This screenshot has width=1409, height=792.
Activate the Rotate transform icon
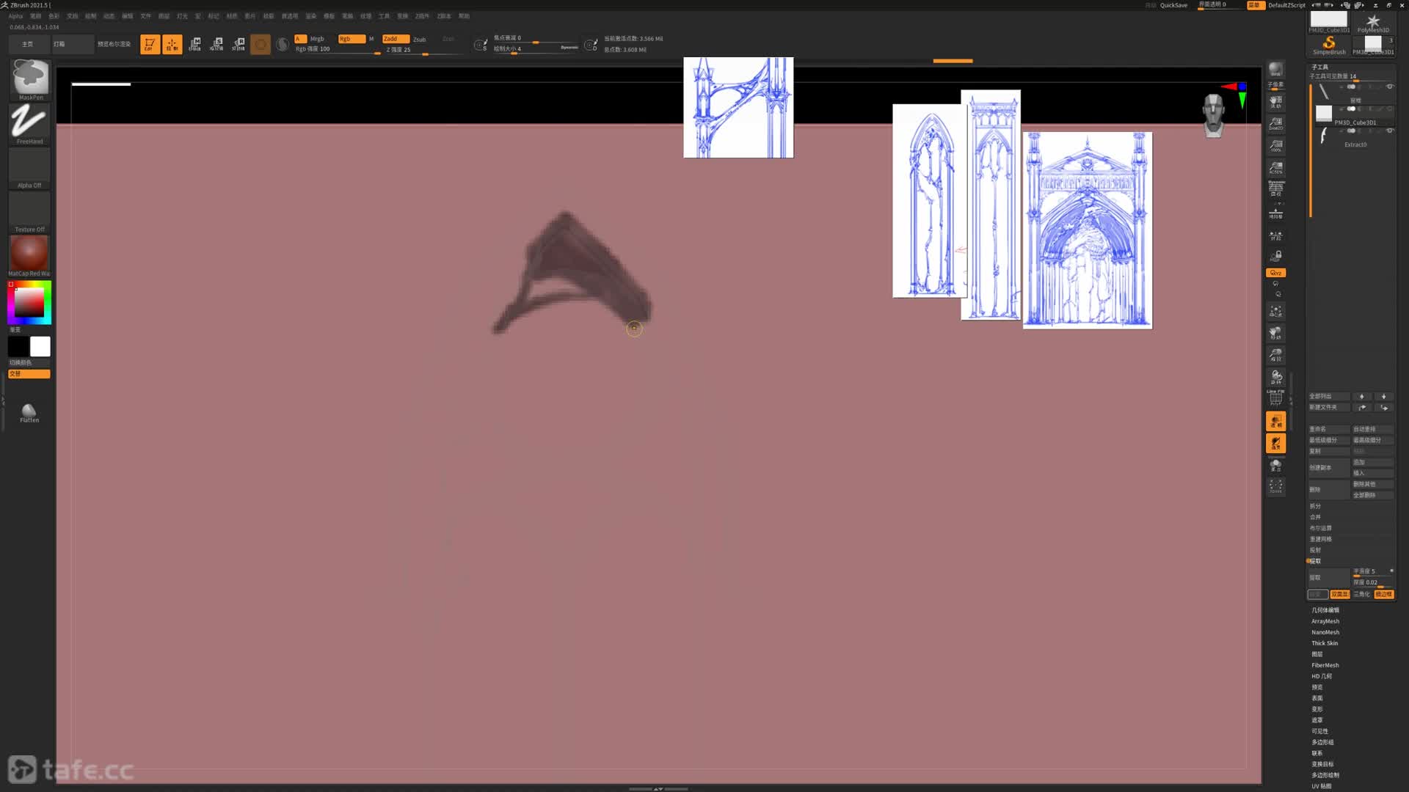click(x=239, y=44)
